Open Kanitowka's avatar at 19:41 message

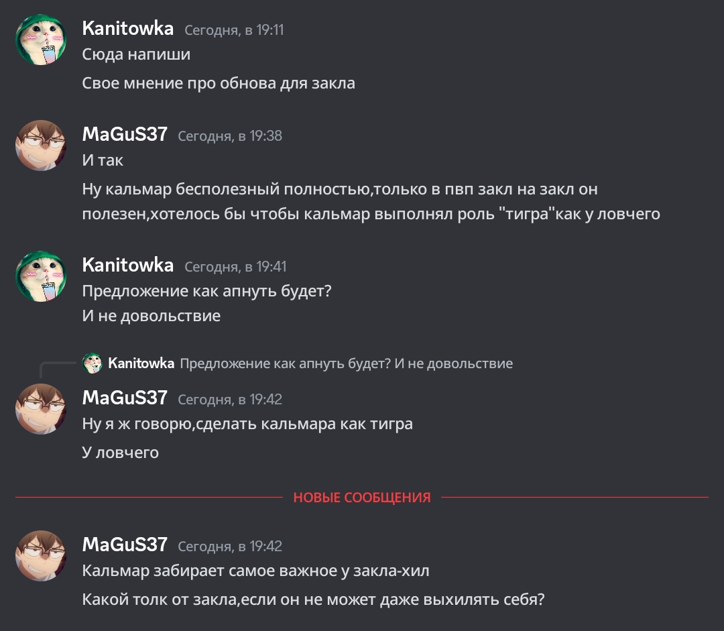[x=41, y=276]
